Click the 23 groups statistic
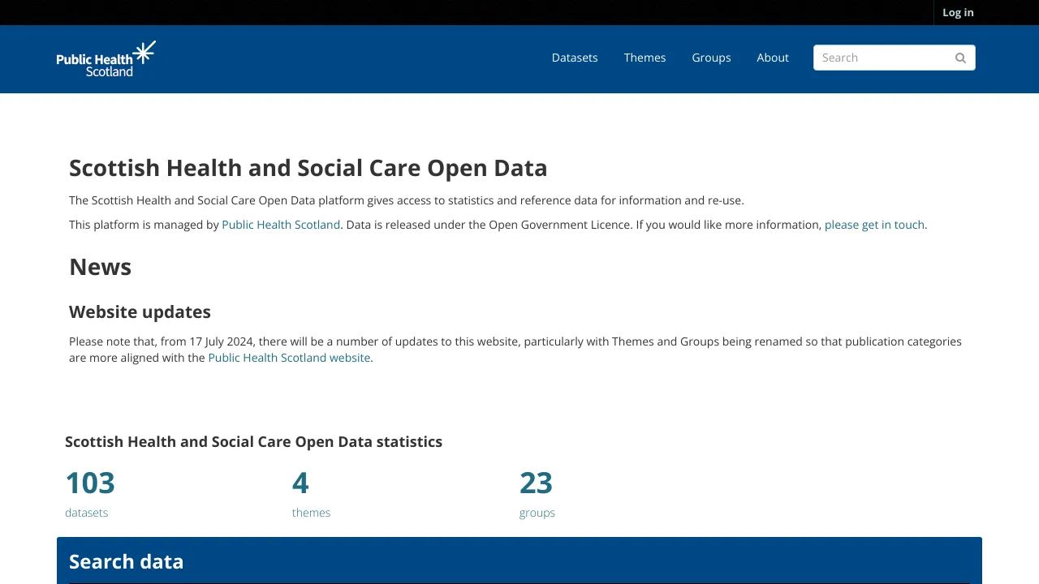 point(536,483)
